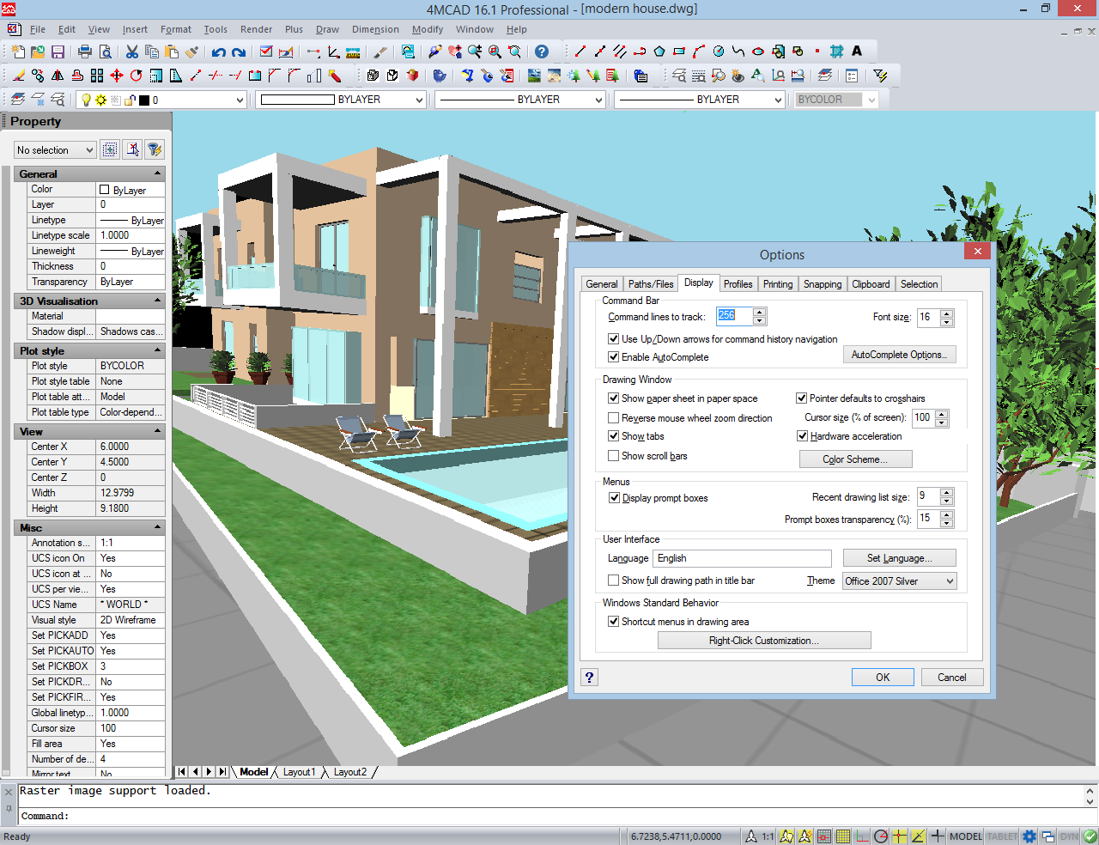Click the Right-Click Customization button
Viewport: 1099px width, 845px height.
764,641
